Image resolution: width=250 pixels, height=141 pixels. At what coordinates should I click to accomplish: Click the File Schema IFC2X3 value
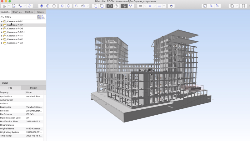(x=32, y=114)
